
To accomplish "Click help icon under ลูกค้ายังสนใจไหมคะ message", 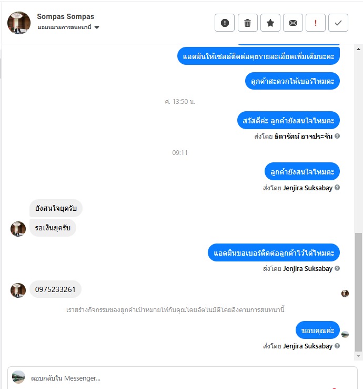I will pyautogui.click(x=337, y=188).
